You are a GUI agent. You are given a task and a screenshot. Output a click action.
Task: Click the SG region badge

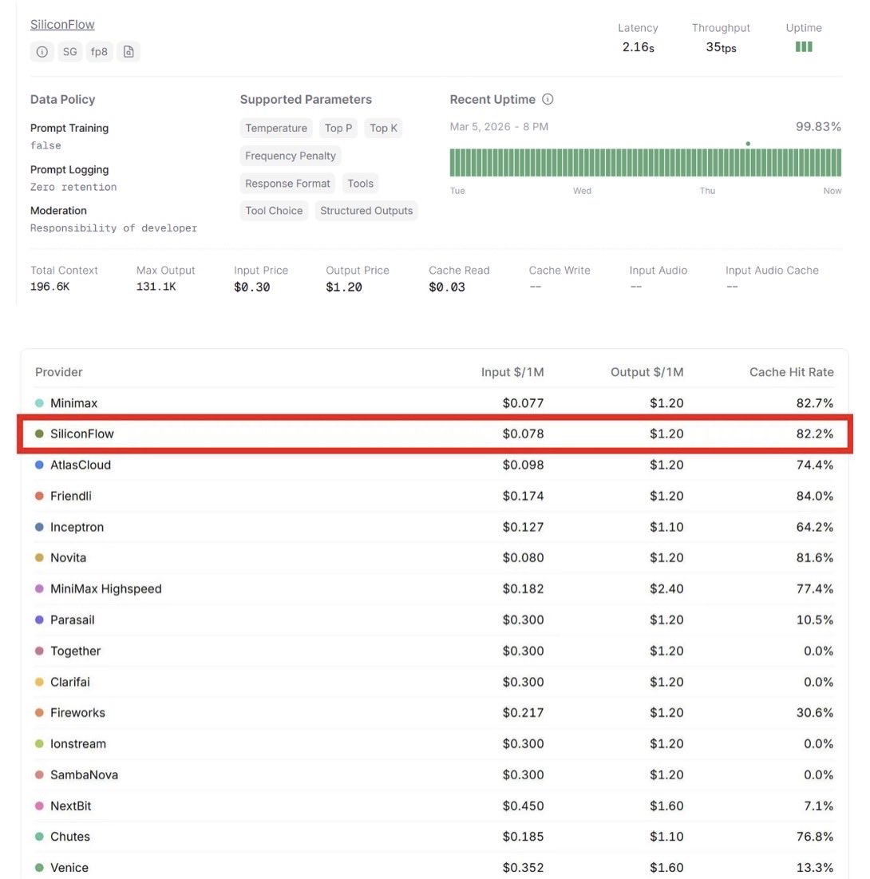click(x=70, y=52)
